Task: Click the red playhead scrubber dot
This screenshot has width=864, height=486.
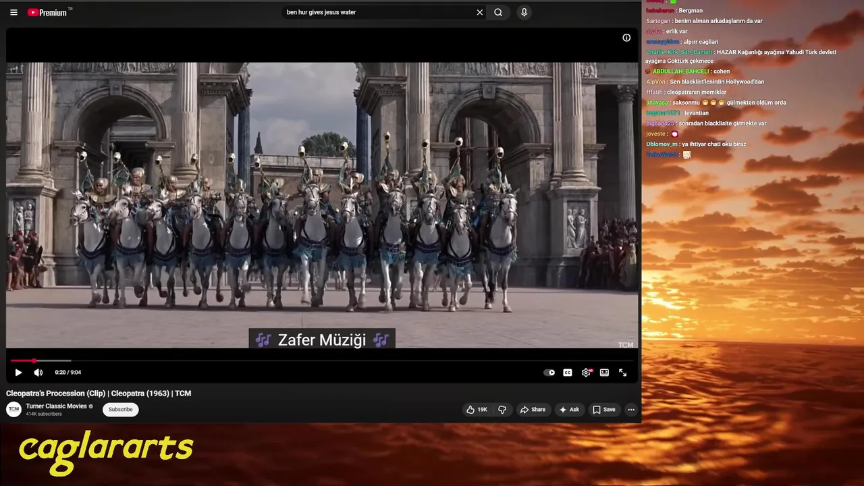Action: pos(34,361)
